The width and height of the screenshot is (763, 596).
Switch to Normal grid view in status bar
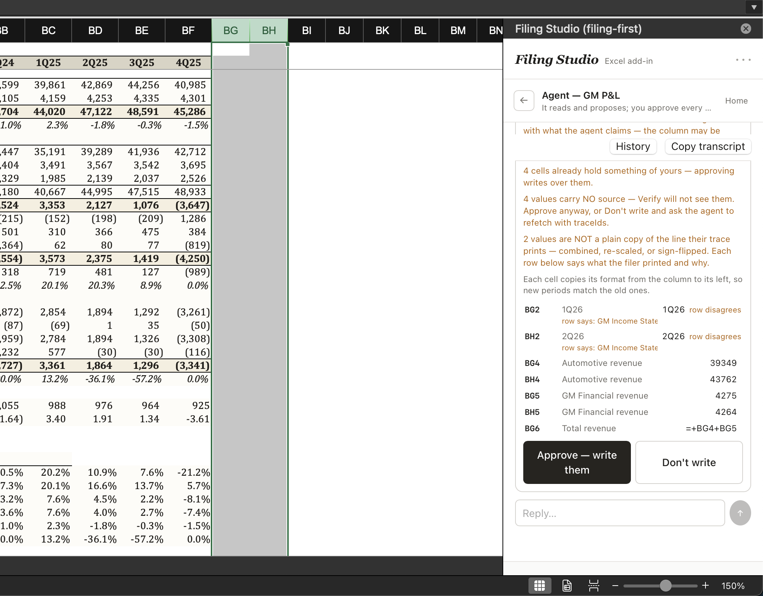(x=539, y=586)
